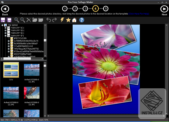Click the app icon in title bar
Screen dimensions: 169x122
pos(2,2)
